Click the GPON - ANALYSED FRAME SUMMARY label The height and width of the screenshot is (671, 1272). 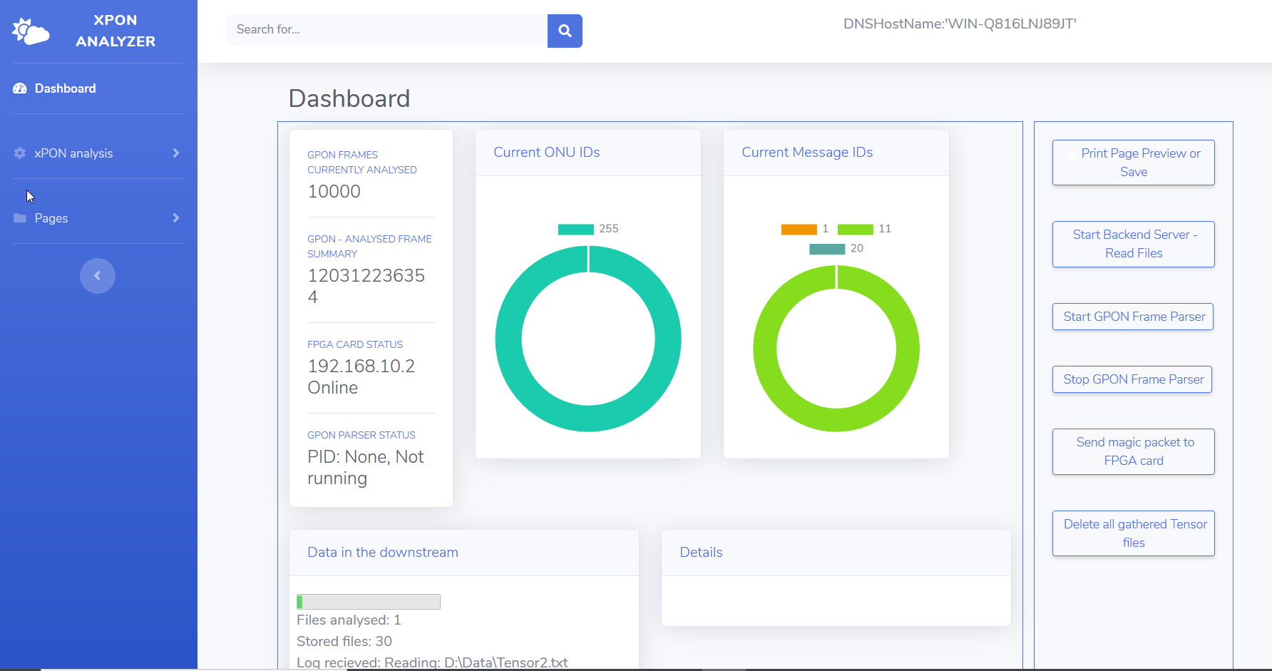click(369, 247)
